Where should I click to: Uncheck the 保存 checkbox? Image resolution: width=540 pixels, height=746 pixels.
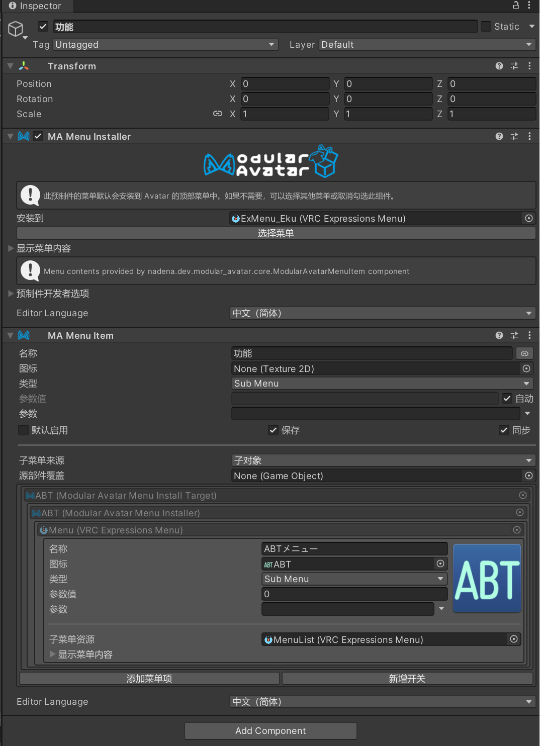(x=273, y=430)
